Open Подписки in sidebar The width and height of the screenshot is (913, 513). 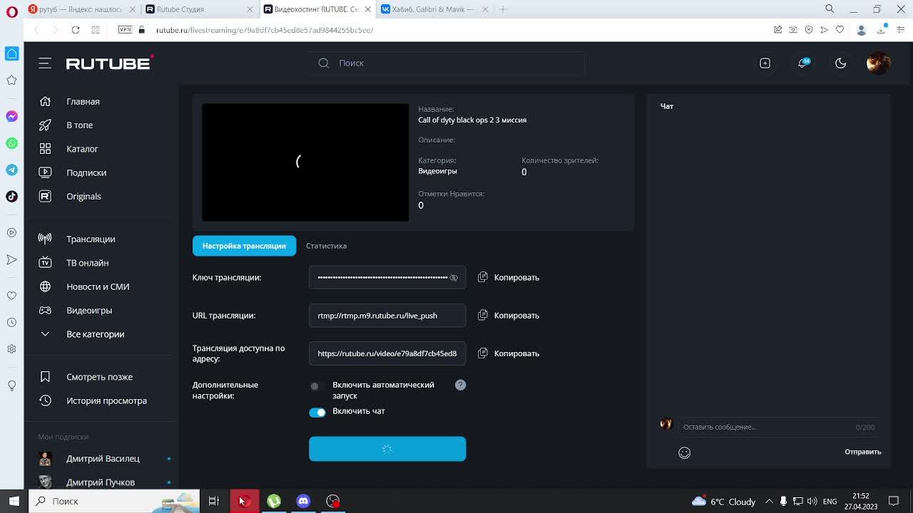[86, 172]
